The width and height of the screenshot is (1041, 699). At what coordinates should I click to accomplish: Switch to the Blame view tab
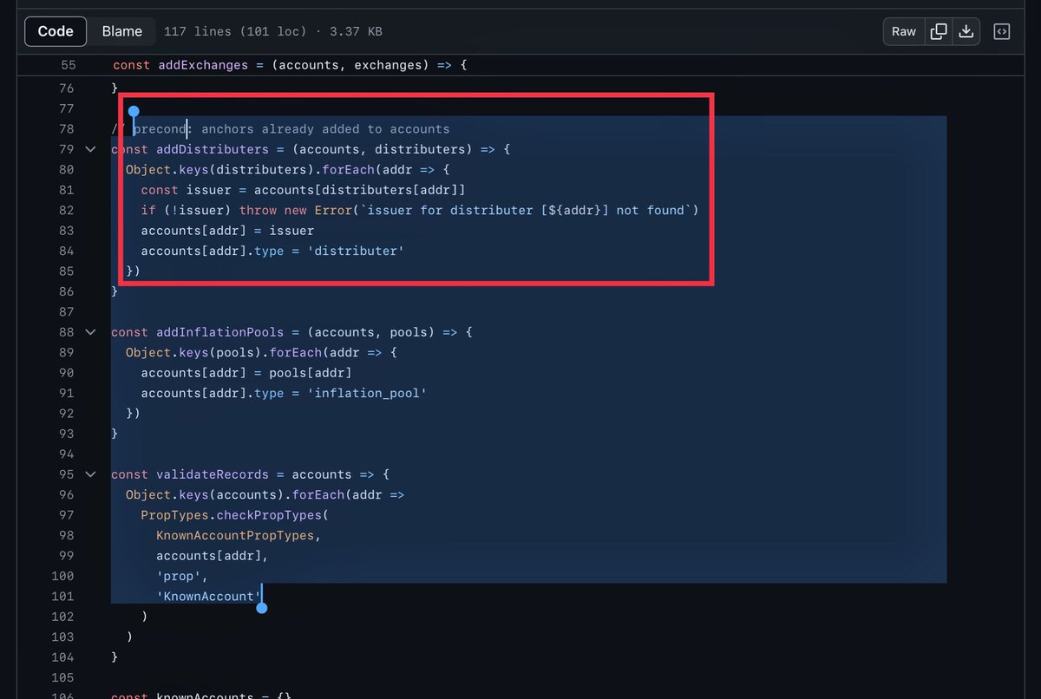pyautogui.click(x=121, y=31)
